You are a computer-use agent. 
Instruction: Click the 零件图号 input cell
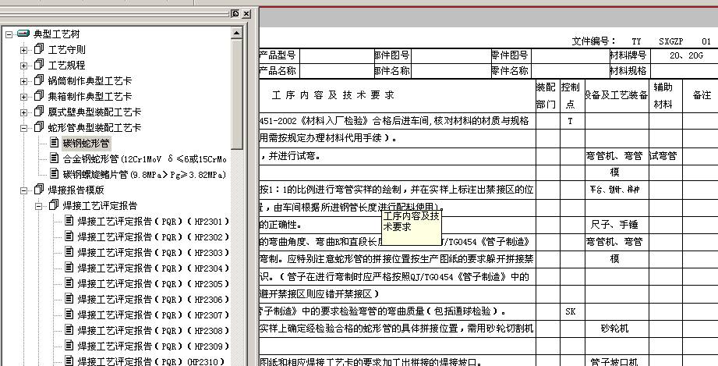pos(570,56)
